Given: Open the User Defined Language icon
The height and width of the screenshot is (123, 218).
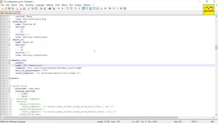Looking at the screenshot, I should point(87,9).
